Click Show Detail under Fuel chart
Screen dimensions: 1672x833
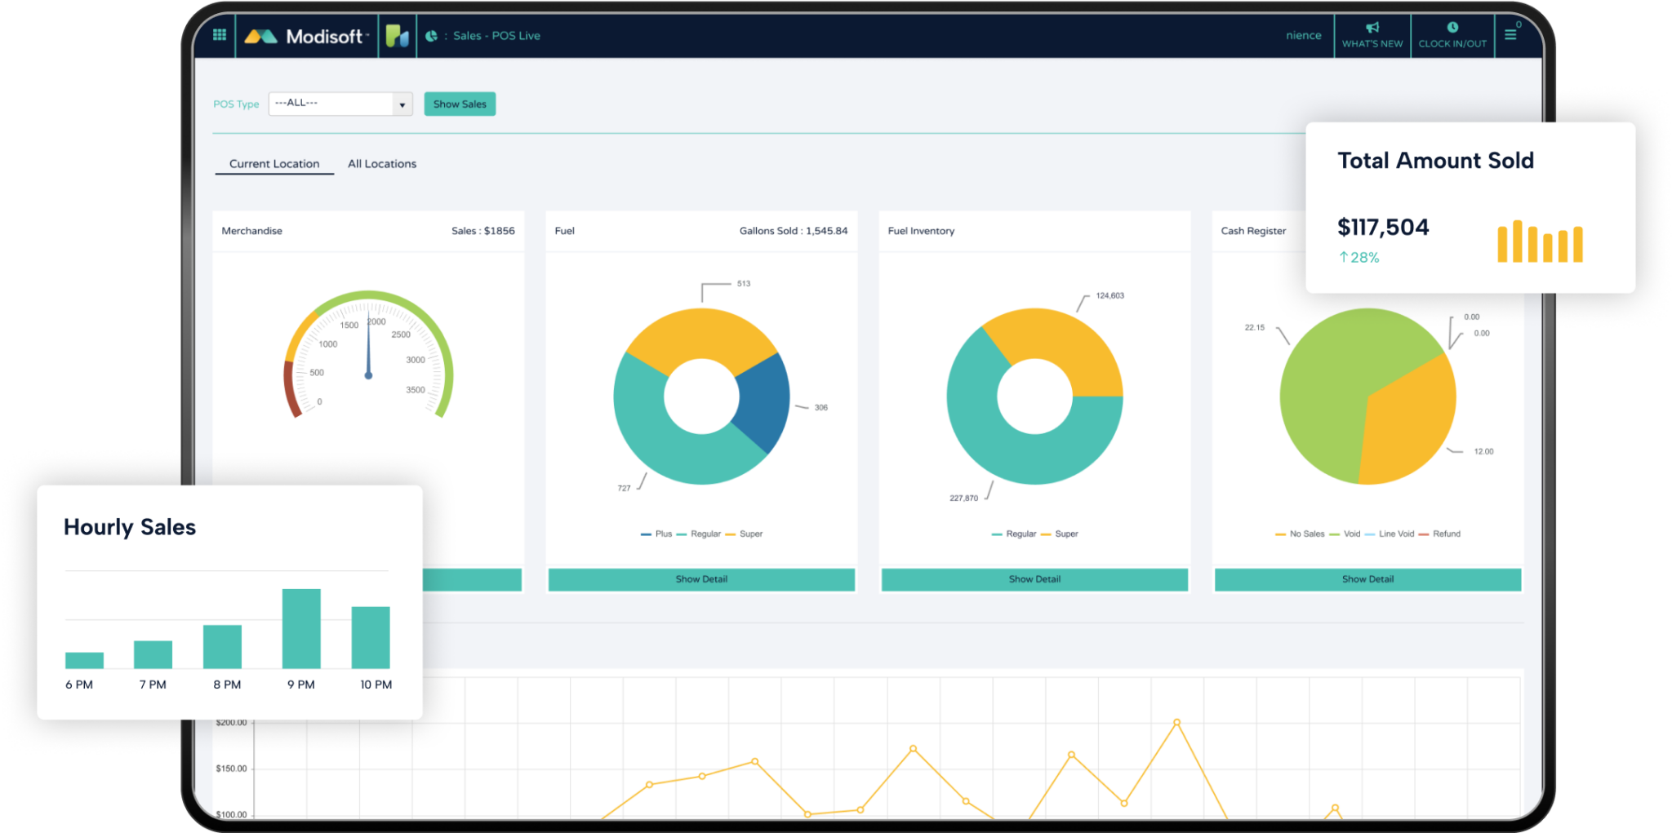click(701, 579)
